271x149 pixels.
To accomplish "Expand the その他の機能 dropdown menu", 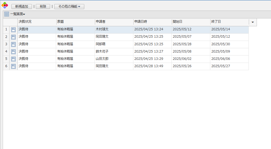I will (69, 7).
